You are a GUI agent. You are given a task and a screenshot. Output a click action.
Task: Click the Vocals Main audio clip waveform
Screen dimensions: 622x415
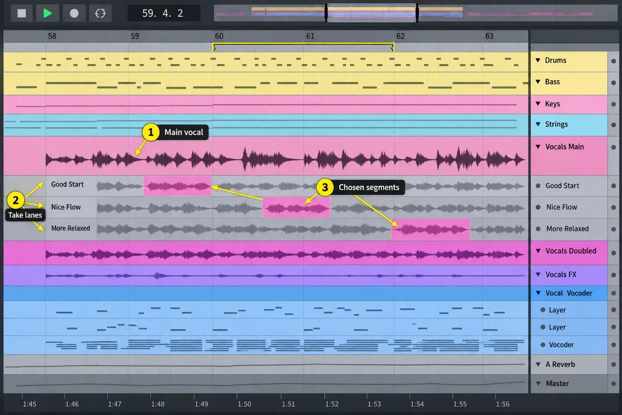[285, 159]
